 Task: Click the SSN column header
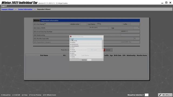pyautogui.click(x=124, y=55)
